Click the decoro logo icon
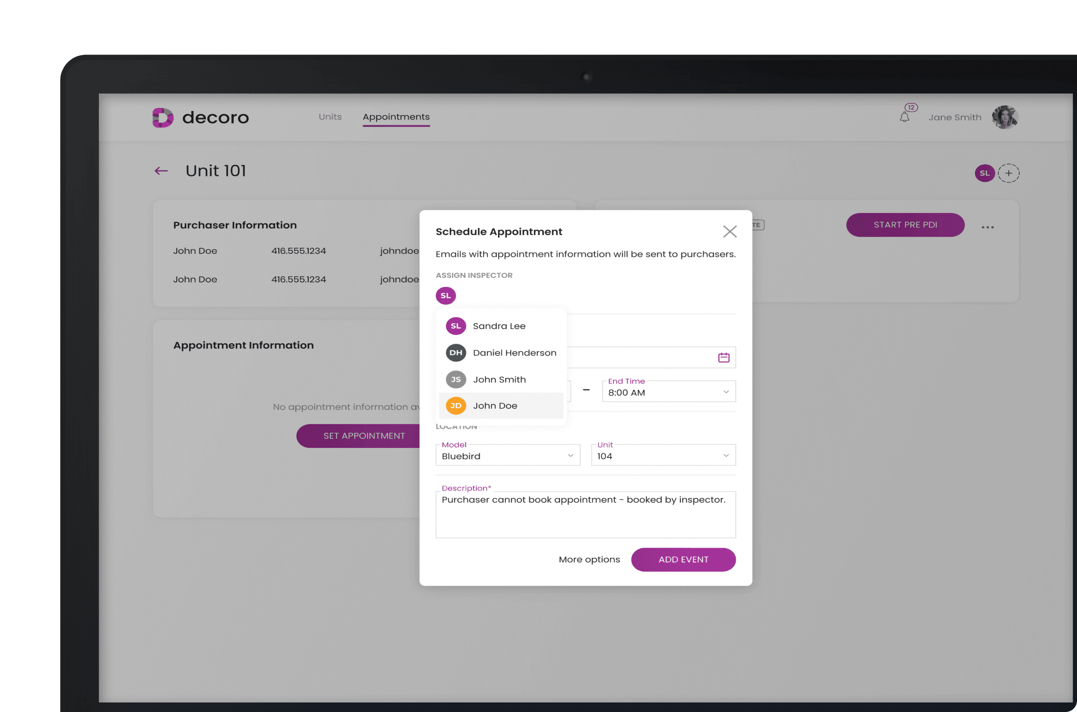1077x712 pixels. pos(163,117)
